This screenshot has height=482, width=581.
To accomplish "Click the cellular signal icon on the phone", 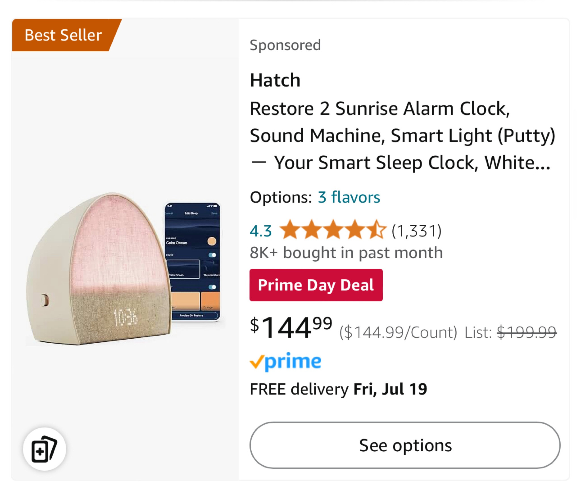I will tap(208, 206).
